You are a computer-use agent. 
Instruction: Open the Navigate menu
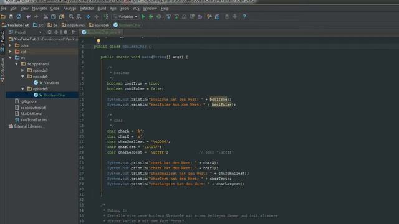39,8
